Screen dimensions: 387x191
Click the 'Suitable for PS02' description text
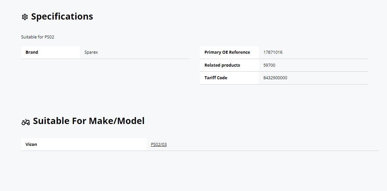click(x=37, y=37)
